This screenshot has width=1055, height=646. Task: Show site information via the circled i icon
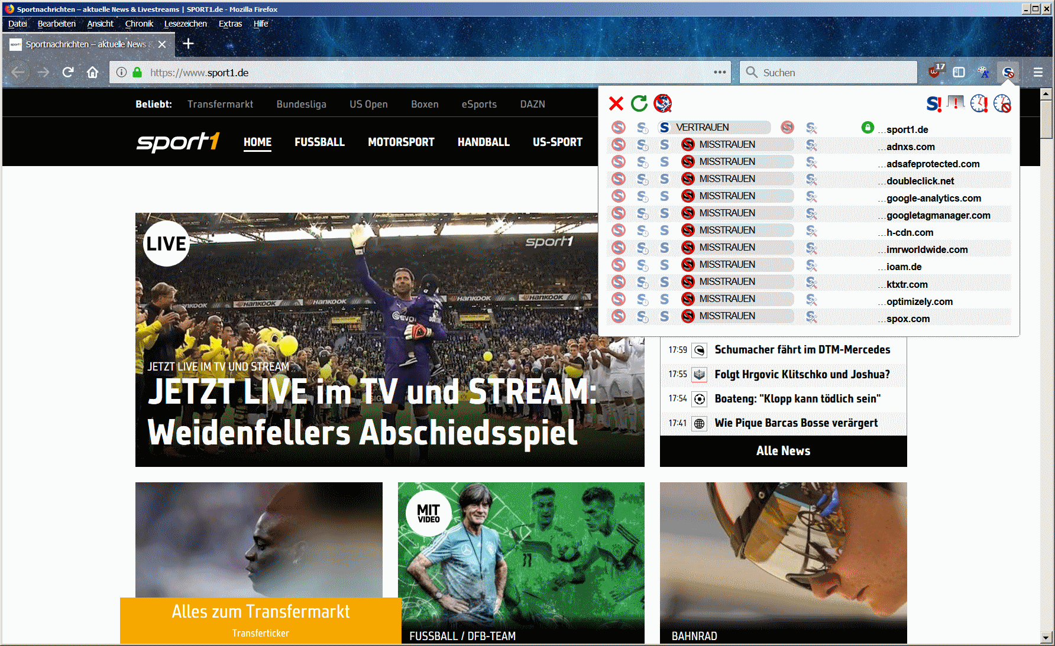coord(121,72)
